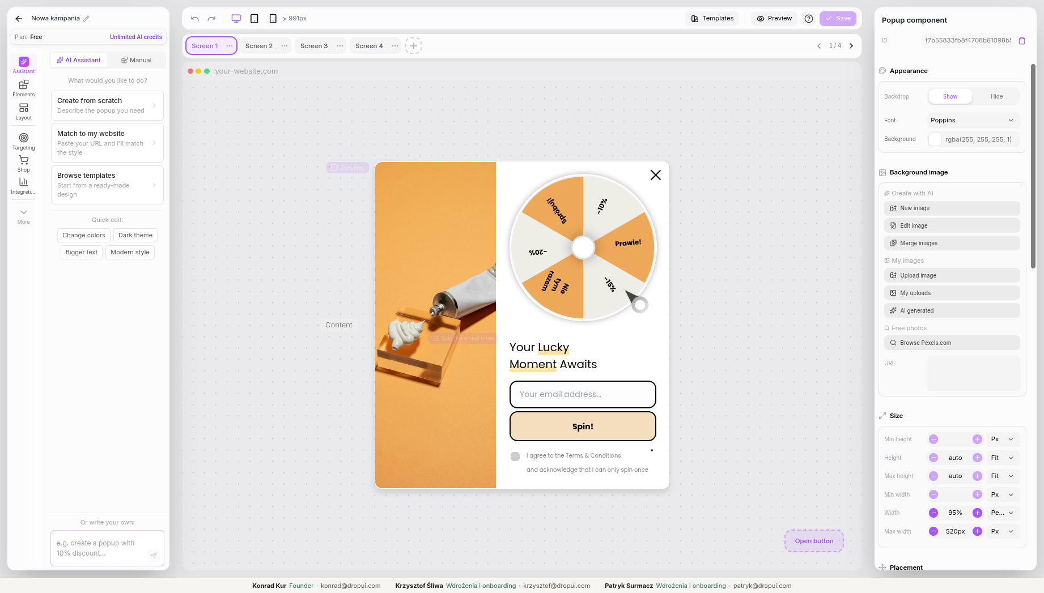This screenshot has width=1044, height=593.
Task: Click the white background color swatch
Action: (935, 139)
